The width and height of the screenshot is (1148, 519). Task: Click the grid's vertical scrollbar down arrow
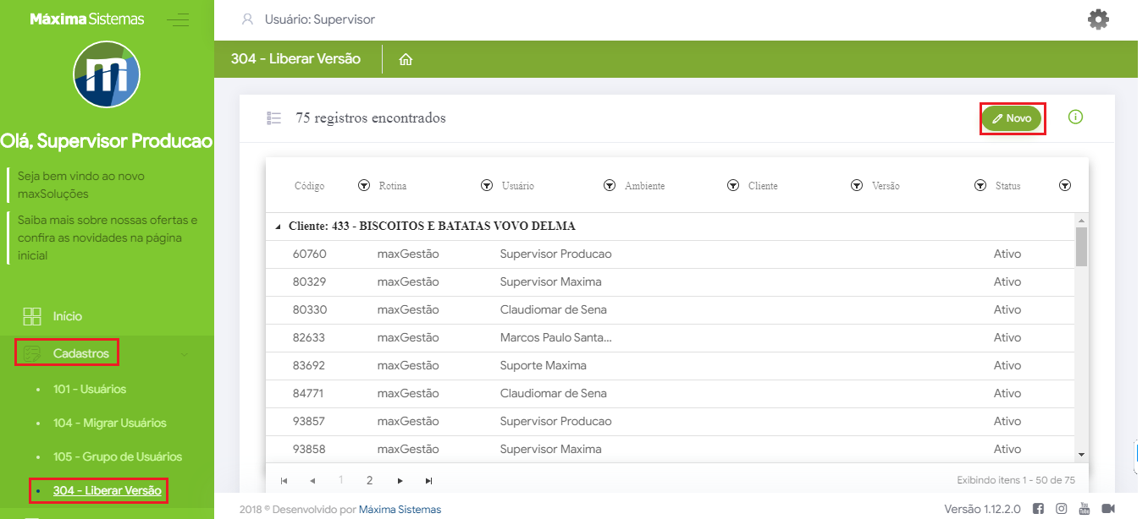click(x=1081, y=454)
